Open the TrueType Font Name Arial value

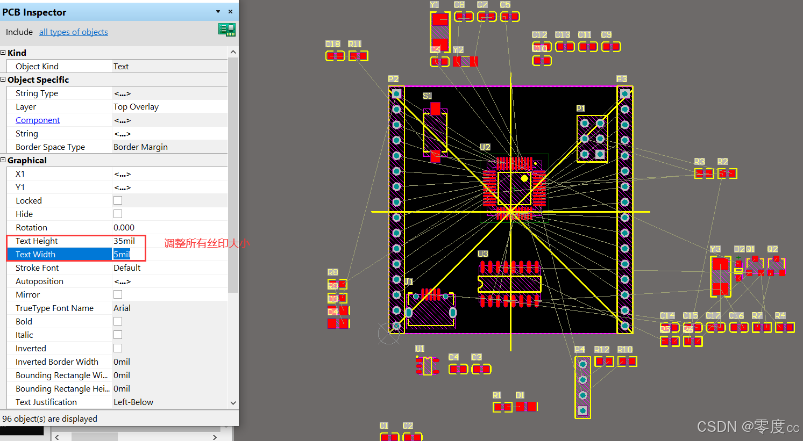(x=122, y=308)
